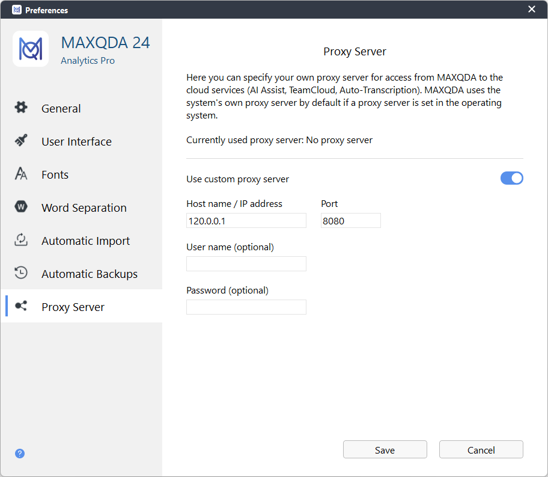Click the 'Analytics Pro' edition text
548x477 pixels.
[88, 61]
